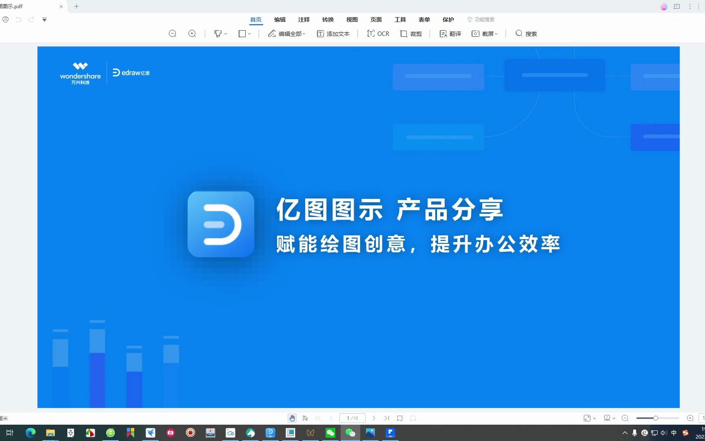Viewport: 705px width, 441px height.
Task: Click the next view icon
Action: point(413,418)
